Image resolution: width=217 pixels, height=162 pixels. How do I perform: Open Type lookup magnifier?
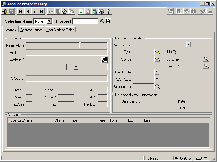(x=157, y=52)
